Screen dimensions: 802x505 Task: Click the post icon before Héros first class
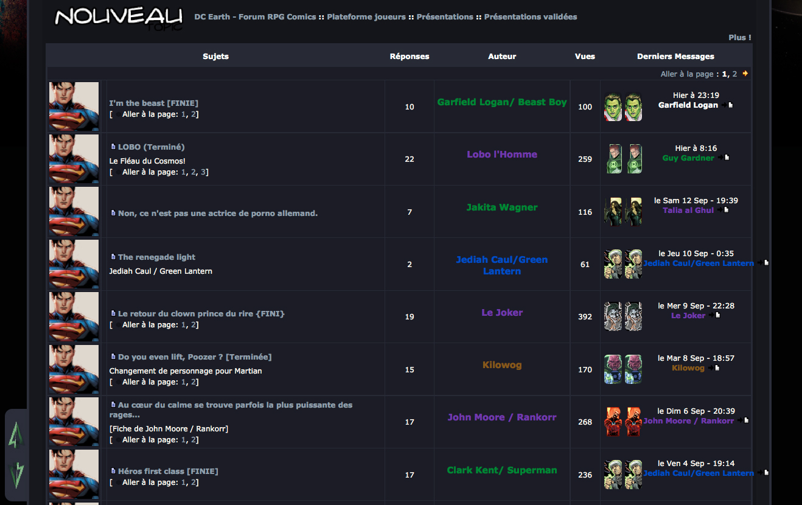pos(113,471)
